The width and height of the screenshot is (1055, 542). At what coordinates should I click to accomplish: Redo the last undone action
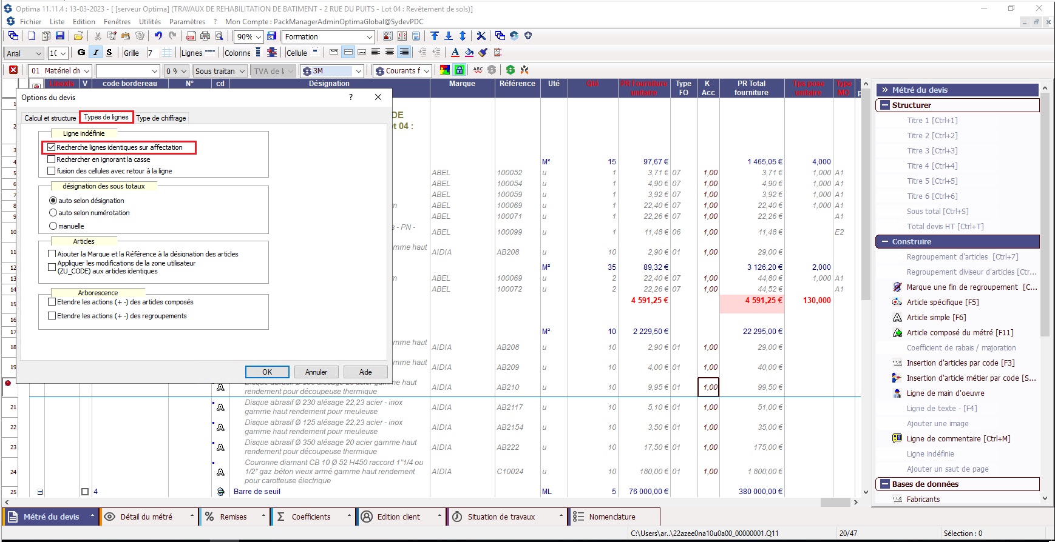[x=172, y=36]
